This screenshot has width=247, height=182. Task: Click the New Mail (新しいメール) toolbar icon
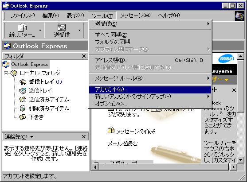tap(22, 28)
